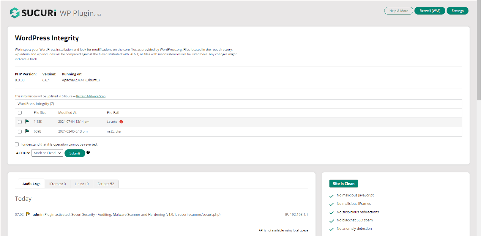Click the Refresh Malware Scan link

(91, 96)
